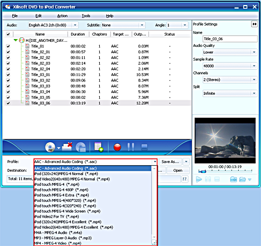Uncheck Title_02_04 checkbox
The width and height of the screenshot is (261, 246).
pos(8,69)
